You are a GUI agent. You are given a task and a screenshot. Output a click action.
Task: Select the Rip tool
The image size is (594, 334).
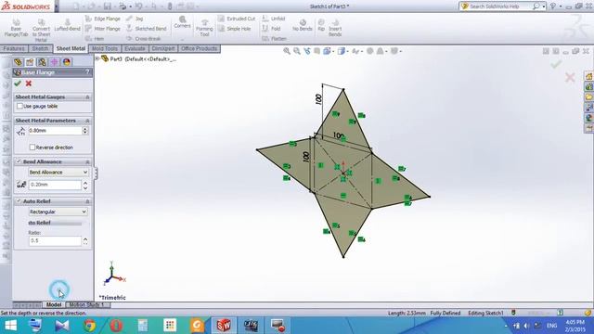[x=321, y=25]
